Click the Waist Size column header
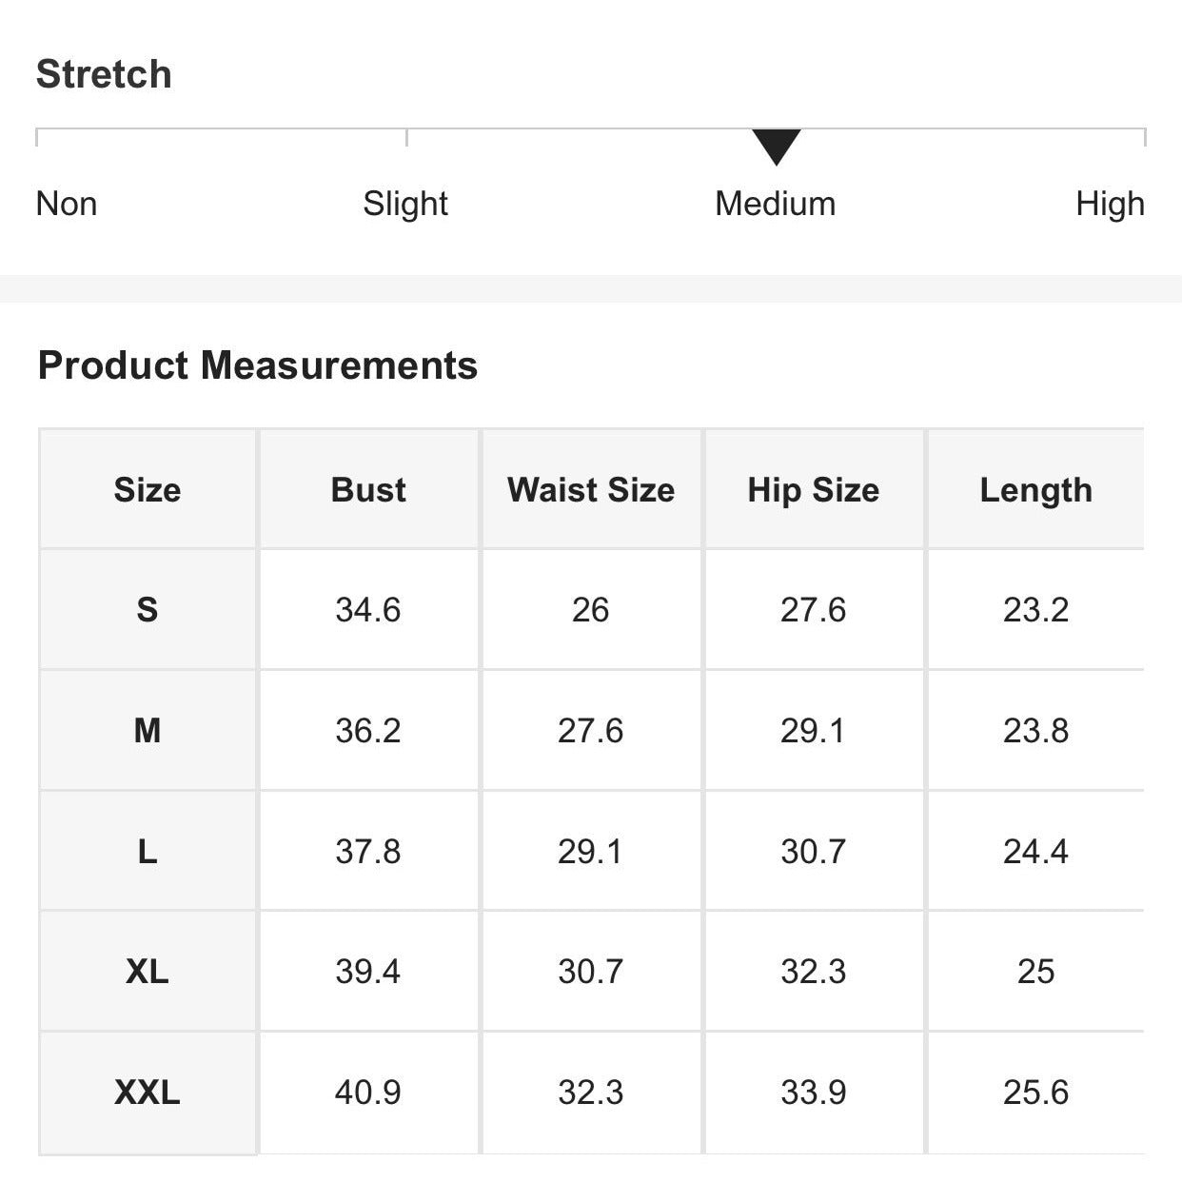The image size is (1182, 1182). click(x=591, y=490)
